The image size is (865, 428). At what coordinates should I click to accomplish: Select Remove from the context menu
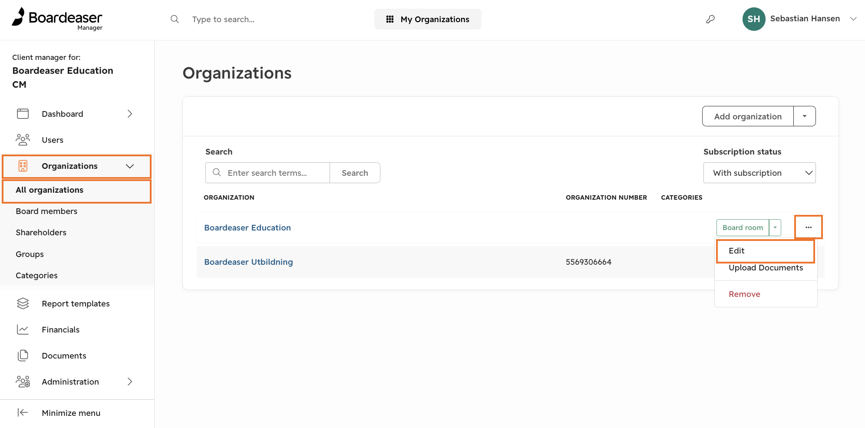click(744, 294)
